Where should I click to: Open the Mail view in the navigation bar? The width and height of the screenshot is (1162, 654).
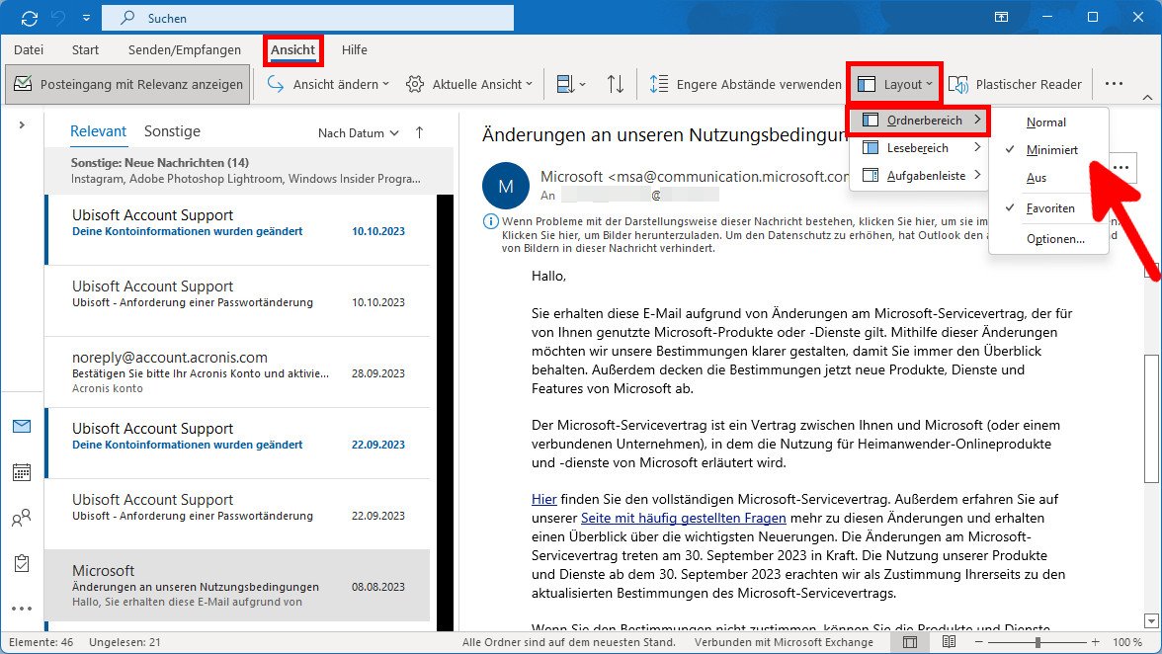[x=20, y=427]
